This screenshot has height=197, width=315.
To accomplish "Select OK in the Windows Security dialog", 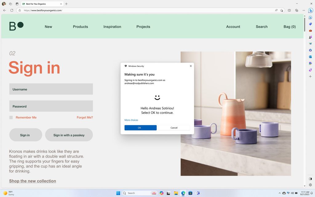I will click(140, 127).
